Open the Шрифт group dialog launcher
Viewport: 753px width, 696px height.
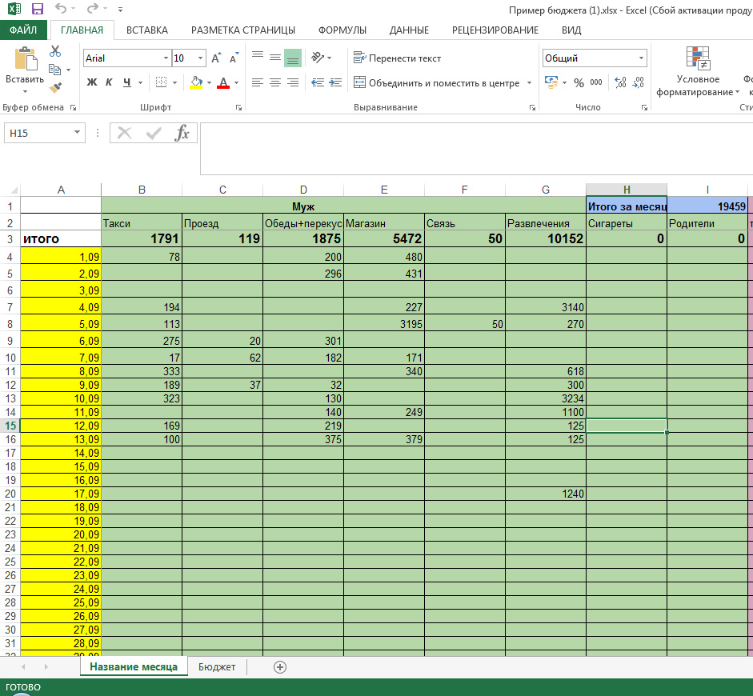click(238, 108)
